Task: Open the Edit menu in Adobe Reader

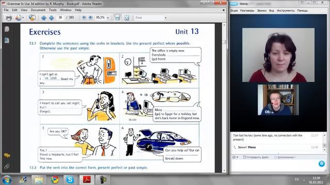Action: [14, 10]
